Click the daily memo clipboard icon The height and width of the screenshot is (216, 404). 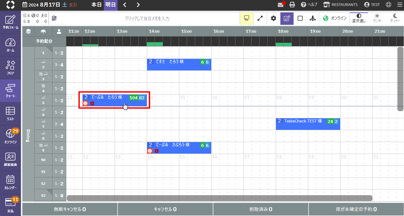tap(55, 18)
